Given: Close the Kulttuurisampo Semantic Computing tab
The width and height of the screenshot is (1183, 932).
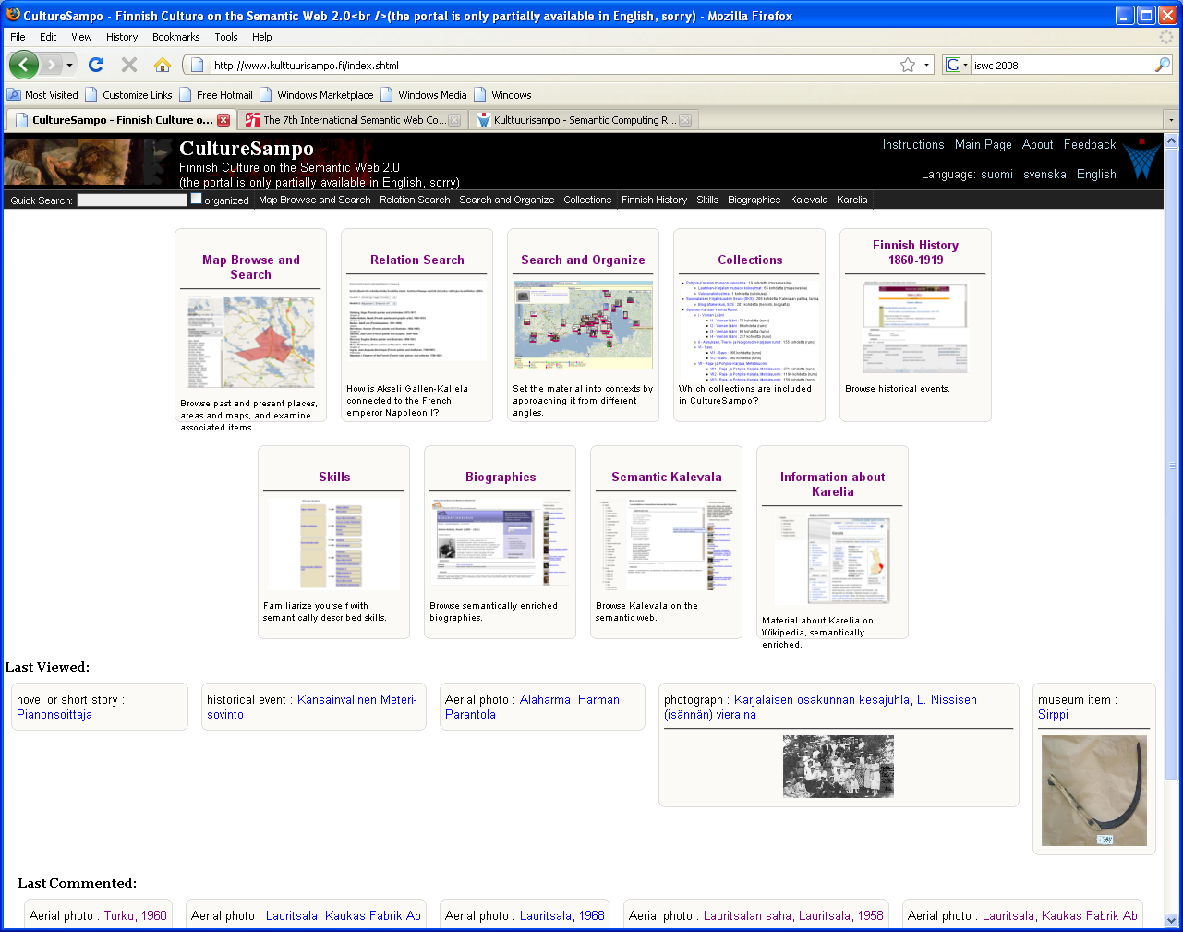Looking at the screenshot, I should pyautogui.click(x=685, y=120).
